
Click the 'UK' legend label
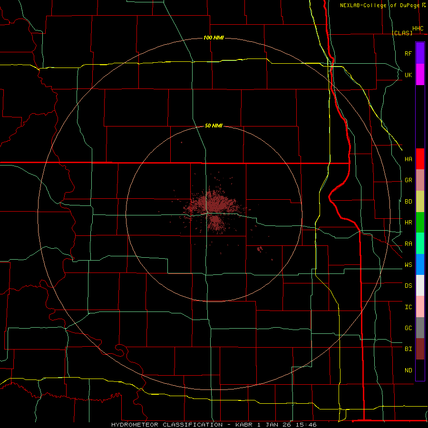point(409,75)
